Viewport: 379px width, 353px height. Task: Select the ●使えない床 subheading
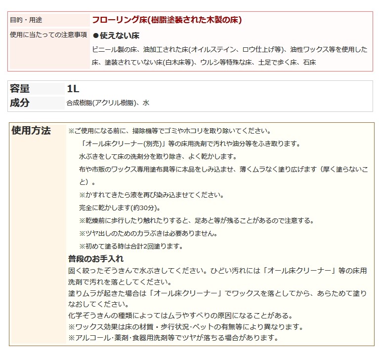(x=116, y=36)
